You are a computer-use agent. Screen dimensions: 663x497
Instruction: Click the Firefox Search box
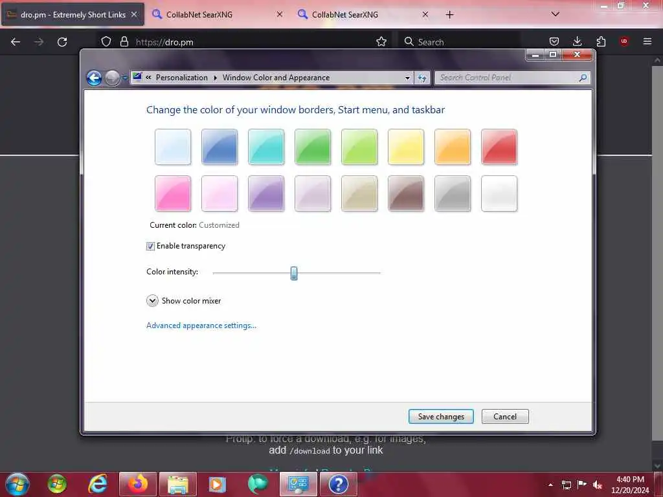(x=459, y=42)
